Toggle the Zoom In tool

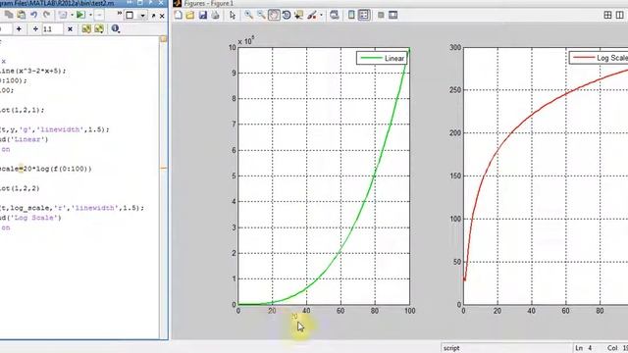(248, 16)
